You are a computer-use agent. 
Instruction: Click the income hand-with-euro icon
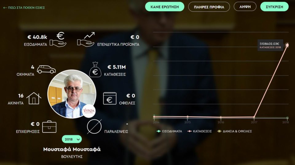click(58, 40)
